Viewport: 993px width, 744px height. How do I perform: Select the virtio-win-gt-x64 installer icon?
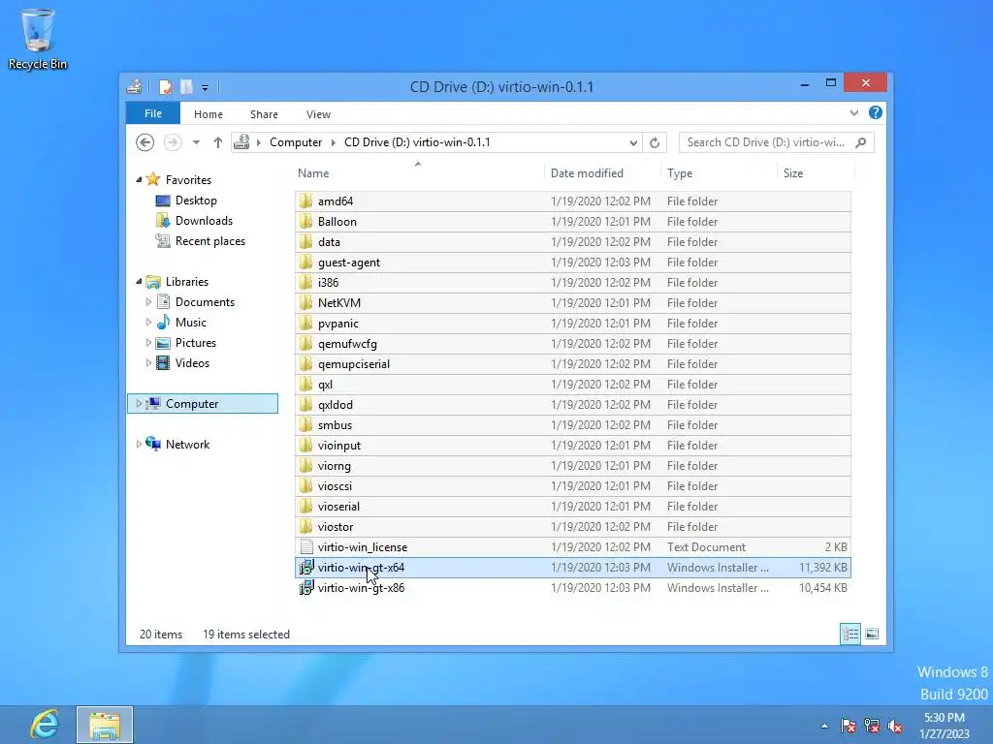coord(306,568)
